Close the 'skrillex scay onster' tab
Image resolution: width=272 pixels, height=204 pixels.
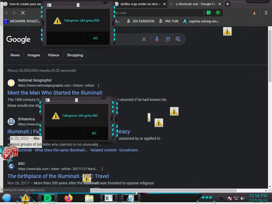[164, 4]
